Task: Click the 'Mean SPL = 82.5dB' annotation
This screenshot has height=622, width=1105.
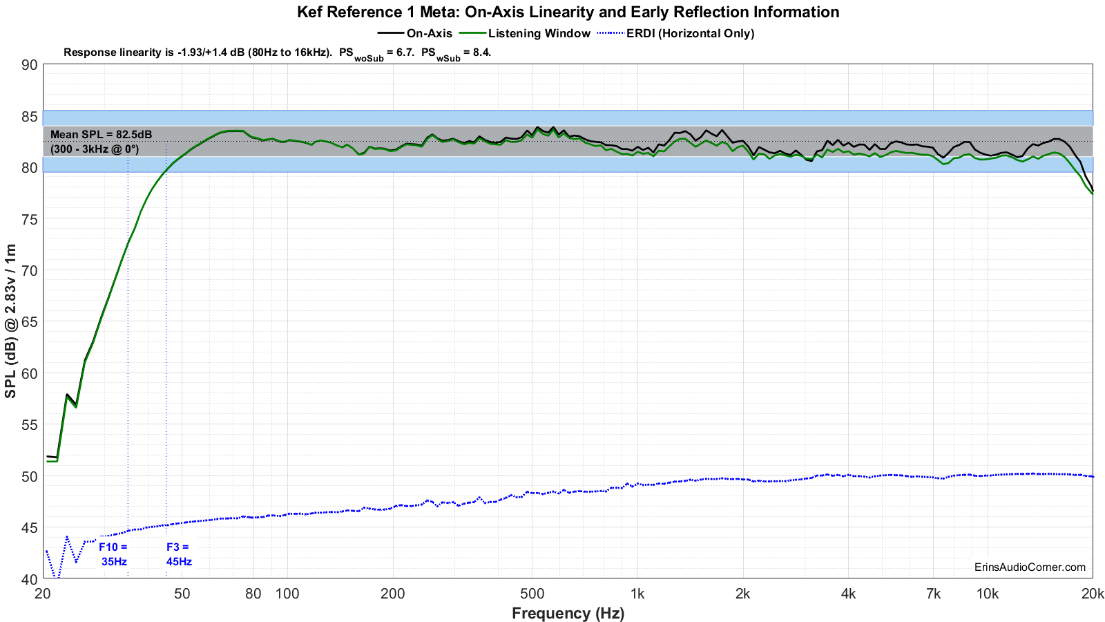Action: tap(102, 135)
